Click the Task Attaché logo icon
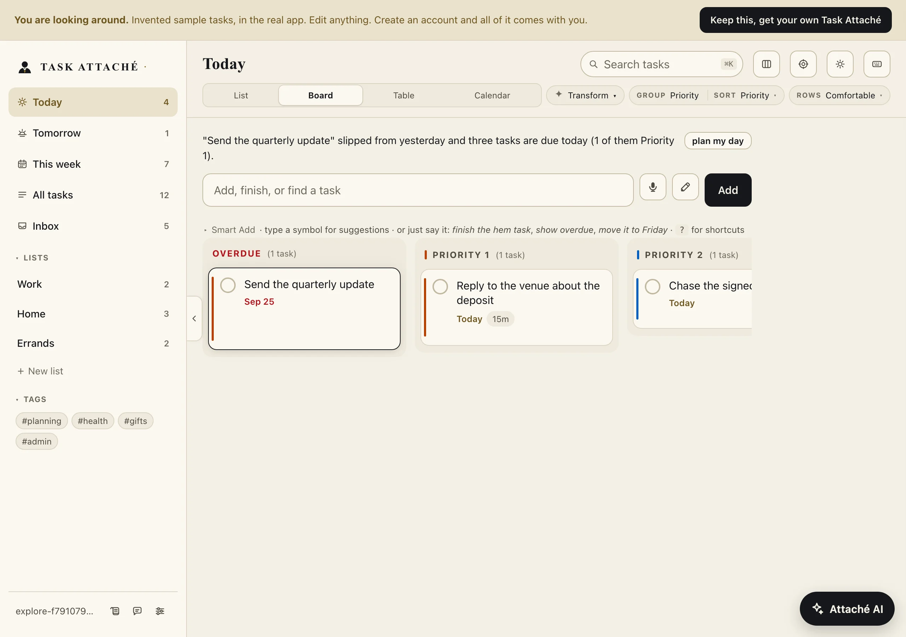906x637 pixels. [x=25, y=67]
